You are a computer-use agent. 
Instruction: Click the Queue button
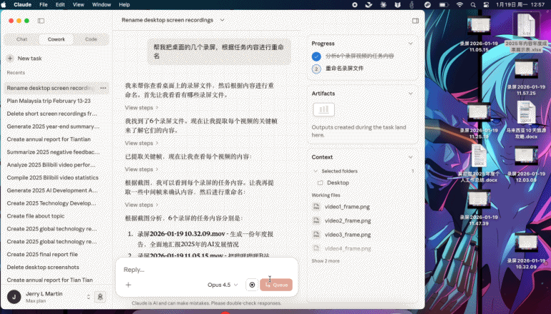tap(276, 285)
